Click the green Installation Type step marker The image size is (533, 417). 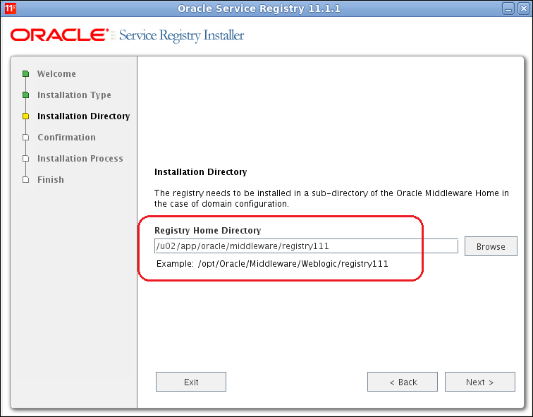[26, 95]
